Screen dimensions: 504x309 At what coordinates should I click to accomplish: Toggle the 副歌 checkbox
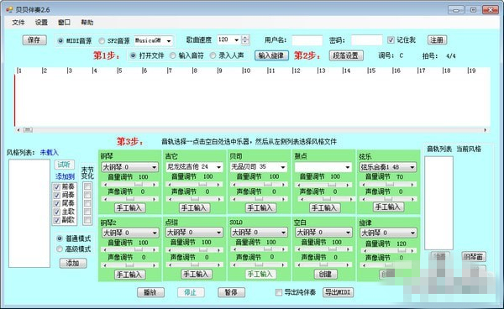coord(57,220)
